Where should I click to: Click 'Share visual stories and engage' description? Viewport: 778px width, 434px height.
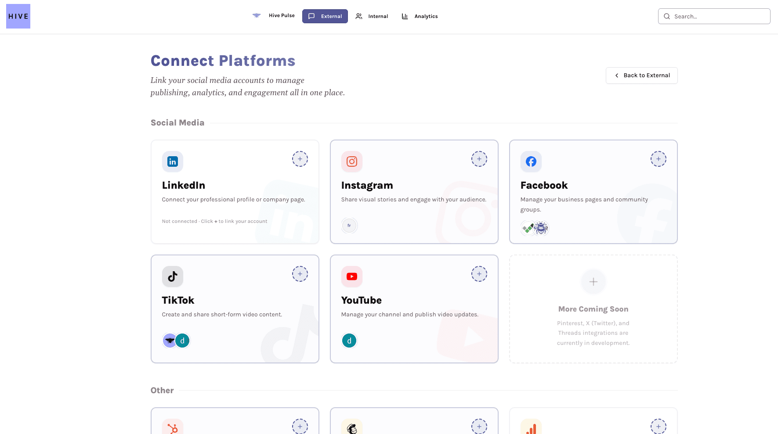(414, 200)
